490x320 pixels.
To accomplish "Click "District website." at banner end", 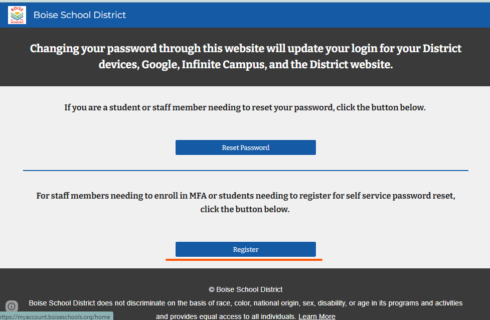I will tap(351, 64).
